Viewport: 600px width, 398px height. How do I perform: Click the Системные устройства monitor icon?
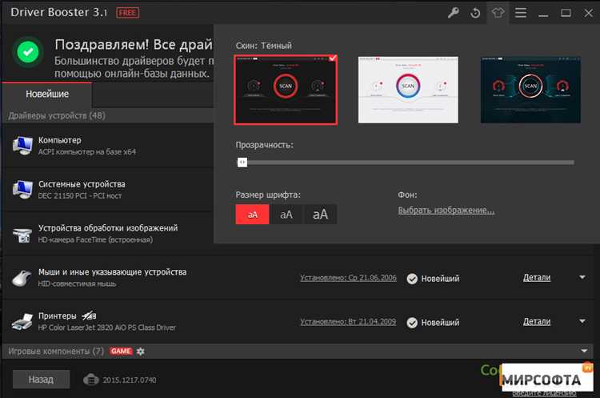pyautogui.click(x=22, y=190)
